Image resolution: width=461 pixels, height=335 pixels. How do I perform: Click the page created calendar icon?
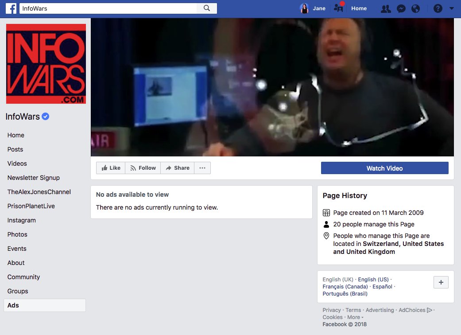click(x=326, y=213)
